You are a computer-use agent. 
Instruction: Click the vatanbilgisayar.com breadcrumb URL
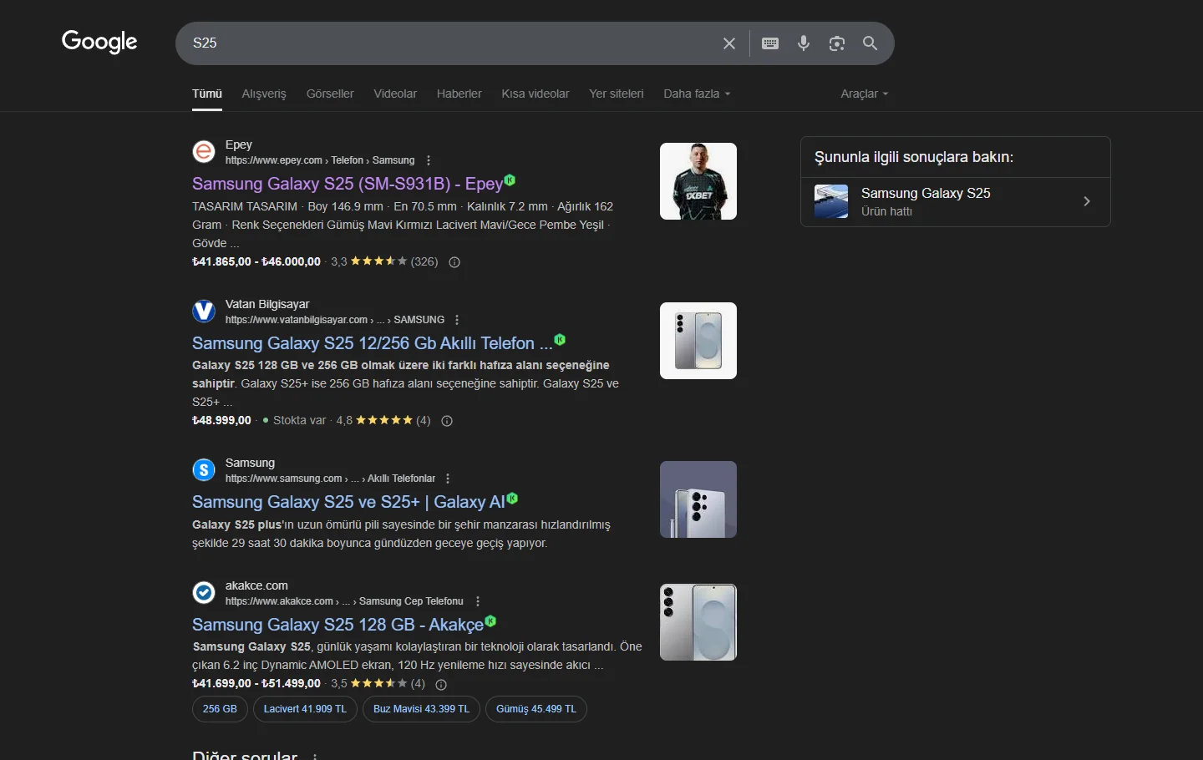coord(335,320)
